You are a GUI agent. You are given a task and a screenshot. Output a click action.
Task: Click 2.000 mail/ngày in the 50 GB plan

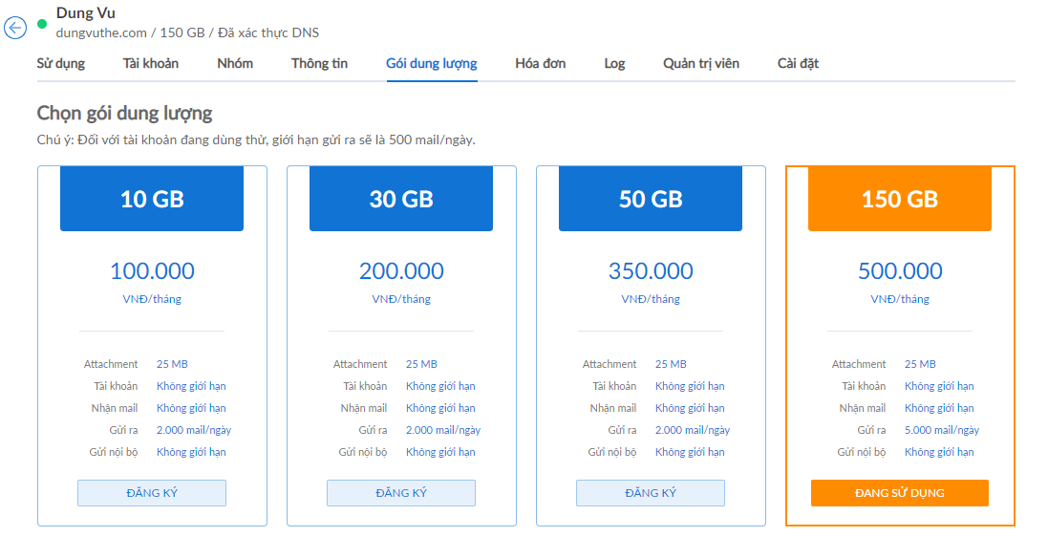(693, 430)
